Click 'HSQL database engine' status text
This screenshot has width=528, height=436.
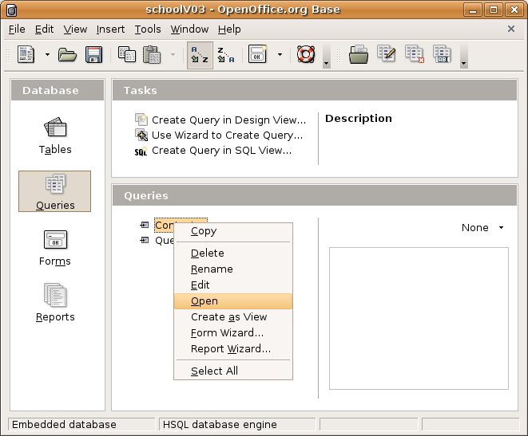pyautogui.click(x=220, y=425)
